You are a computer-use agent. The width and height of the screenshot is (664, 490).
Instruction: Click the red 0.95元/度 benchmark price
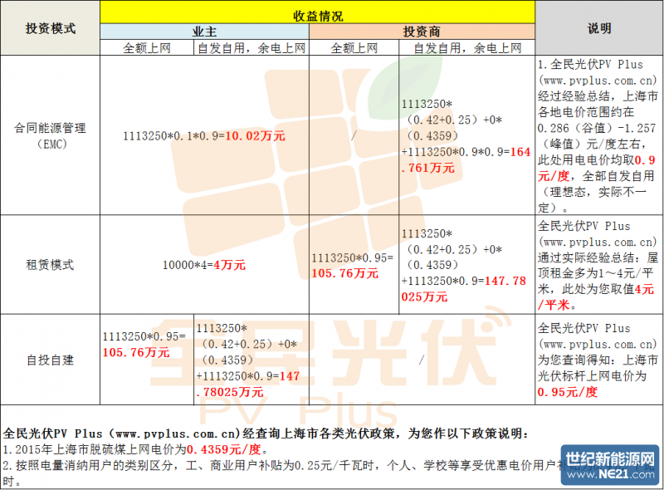tap(567, 392)
